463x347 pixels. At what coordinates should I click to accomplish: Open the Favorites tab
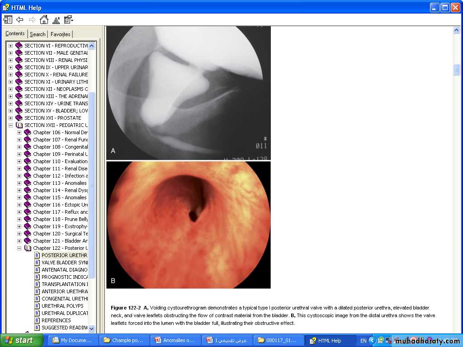pyautogui.click(x=60, y=34)
